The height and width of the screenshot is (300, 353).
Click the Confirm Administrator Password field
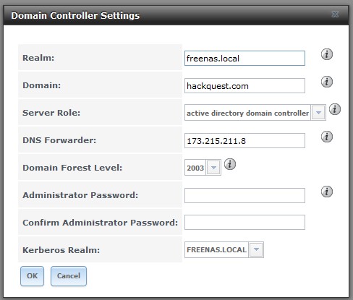244,222
